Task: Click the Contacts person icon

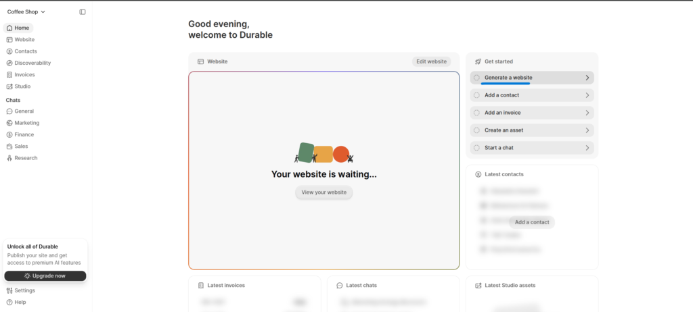Action: [9, 51]
